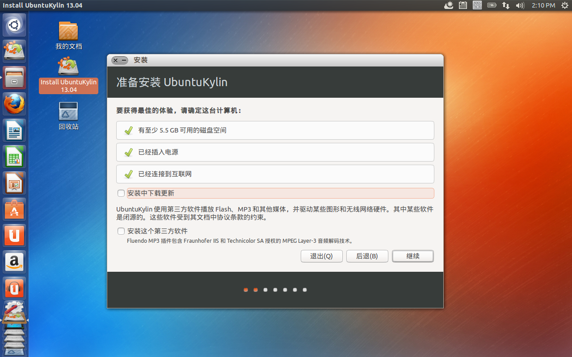Click the 退出(Q) button

coord(322,256)
